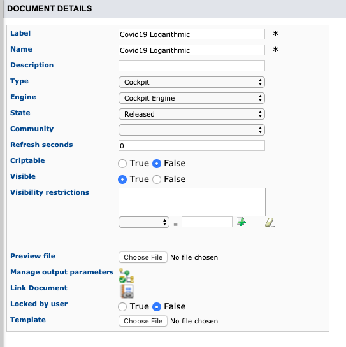The width and height of the screenshot is (346, 347).
Task: Click the Visibility restrictions list box
Action: (192, 202)
